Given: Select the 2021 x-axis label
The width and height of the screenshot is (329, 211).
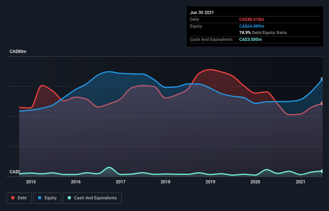Looking at the screenshot, I should pos(300,182).
